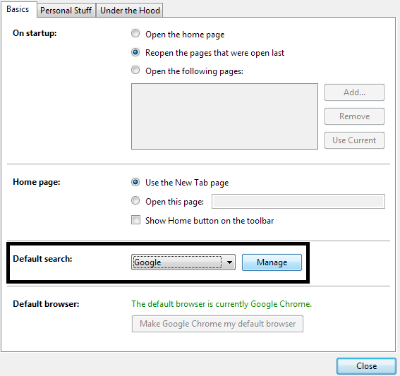
Task: Open the Google default search combo box
Action: pyautogui.click(x=183, y=262)
